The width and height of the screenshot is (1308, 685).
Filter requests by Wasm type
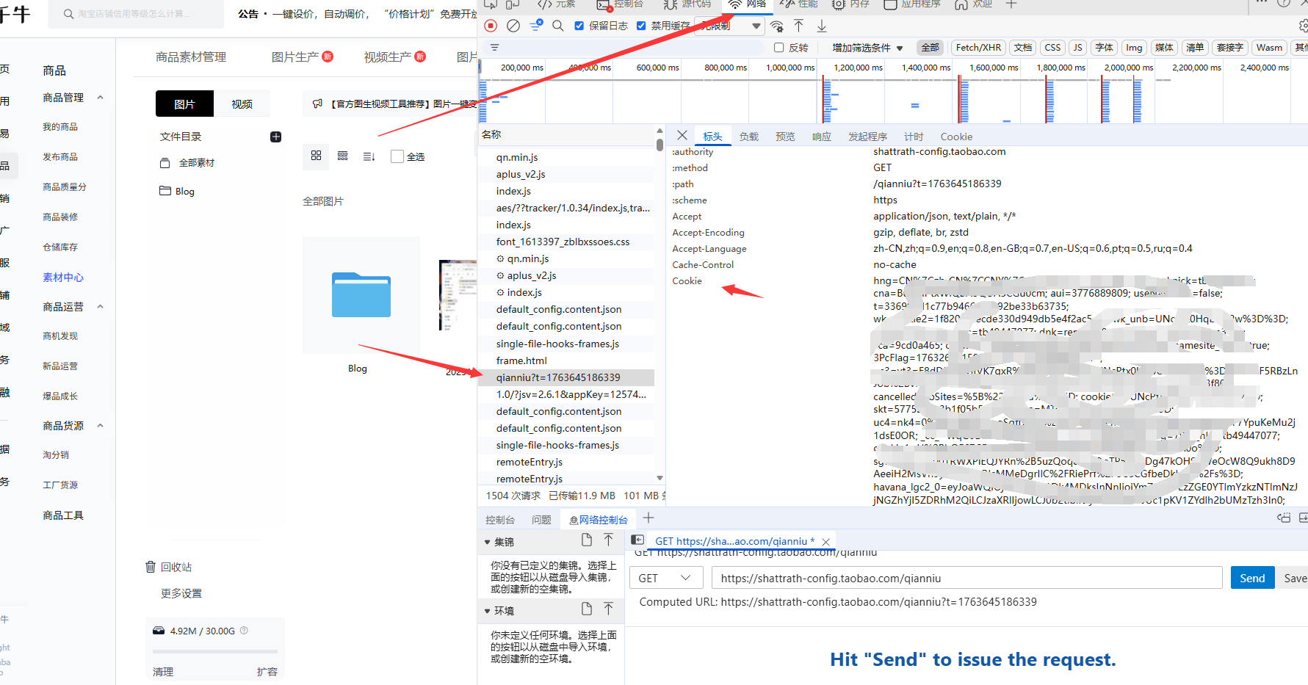pyautogui.click(x=1269, y=48)
